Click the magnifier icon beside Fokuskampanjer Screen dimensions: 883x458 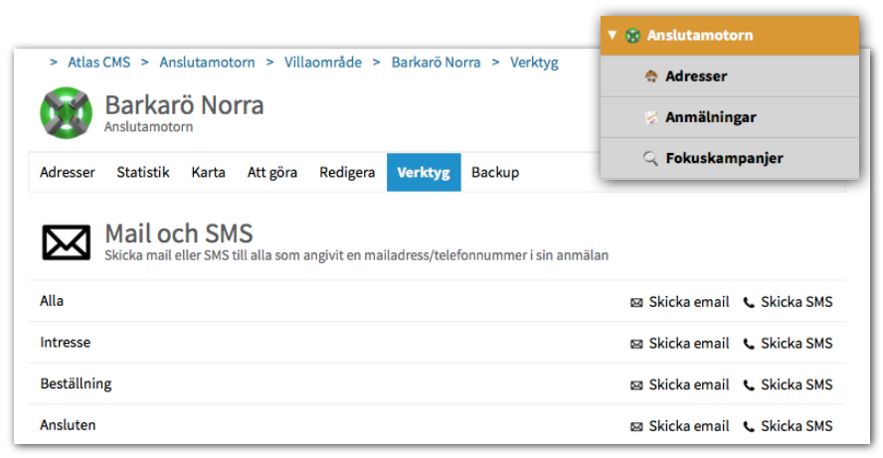651,158
